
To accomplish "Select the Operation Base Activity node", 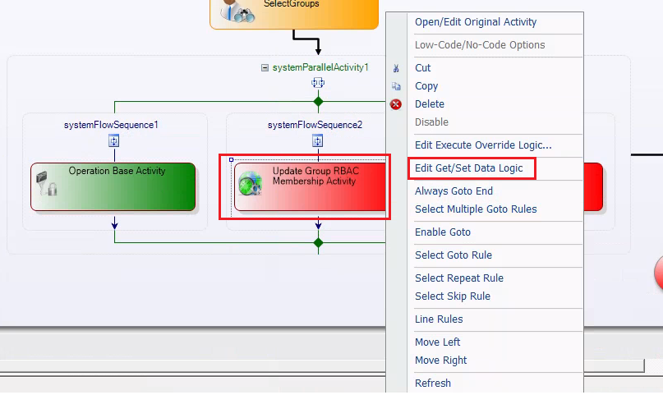I will coord(113,186).
